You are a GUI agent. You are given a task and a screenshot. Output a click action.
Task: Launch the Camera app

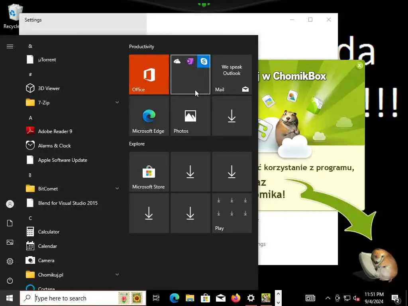pyautogui.click(x=73, y=261)
